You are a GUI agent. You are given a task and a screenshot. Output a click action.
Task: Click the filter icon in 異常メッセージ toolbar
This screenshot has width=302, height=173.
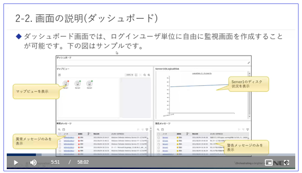pos(142,130)
